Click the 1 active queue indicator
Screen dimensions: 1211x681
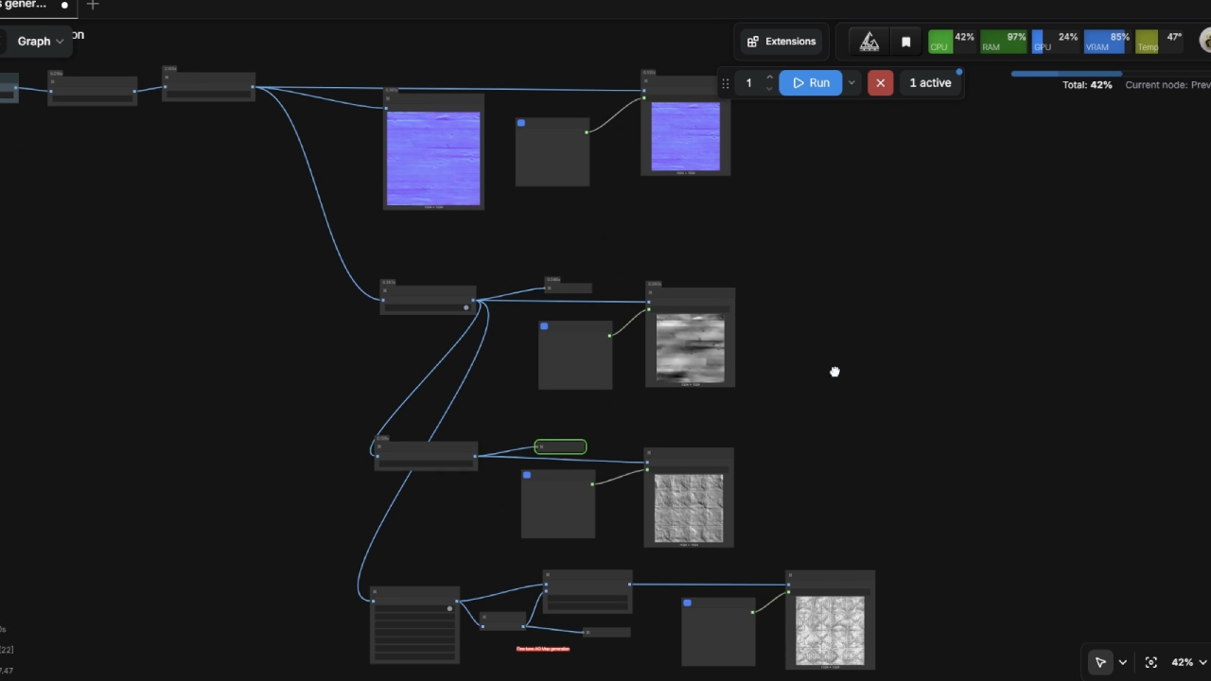930,82
